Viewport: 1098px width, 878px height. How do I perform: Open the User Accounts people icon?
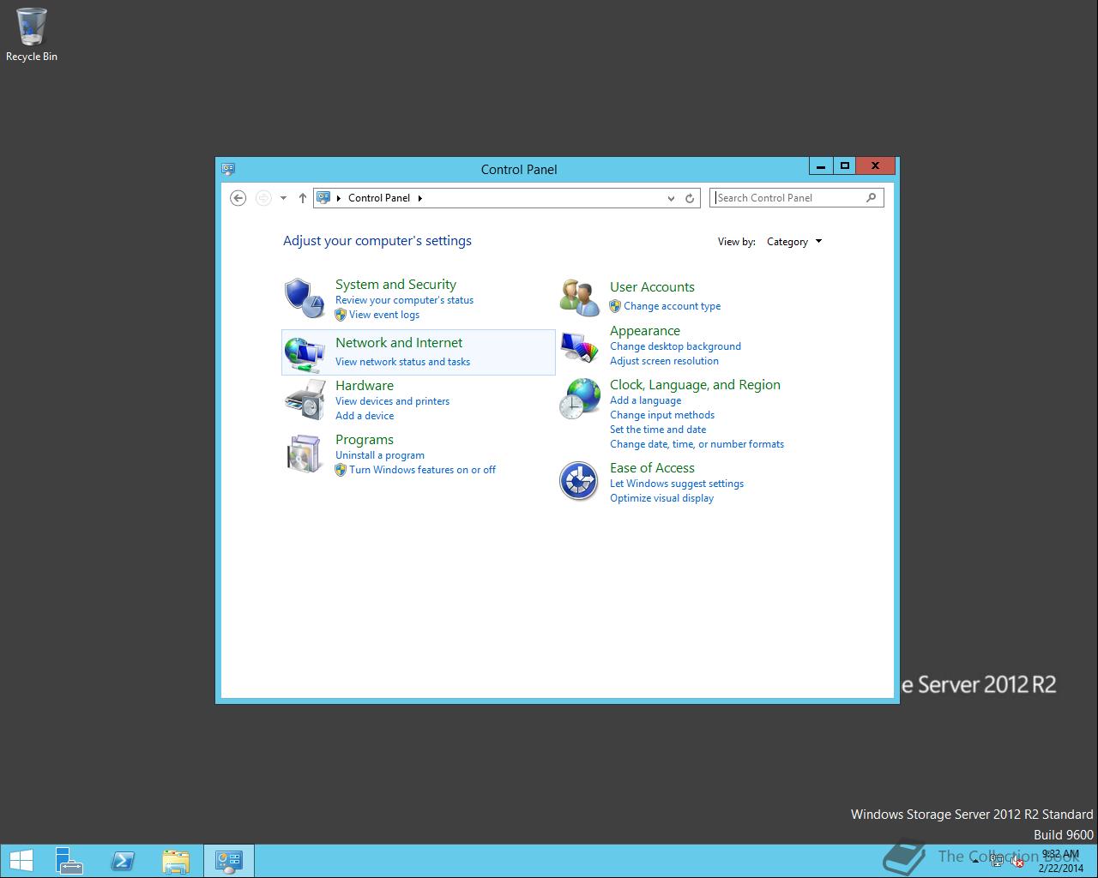pyautogui.click(x=579, y=298)
